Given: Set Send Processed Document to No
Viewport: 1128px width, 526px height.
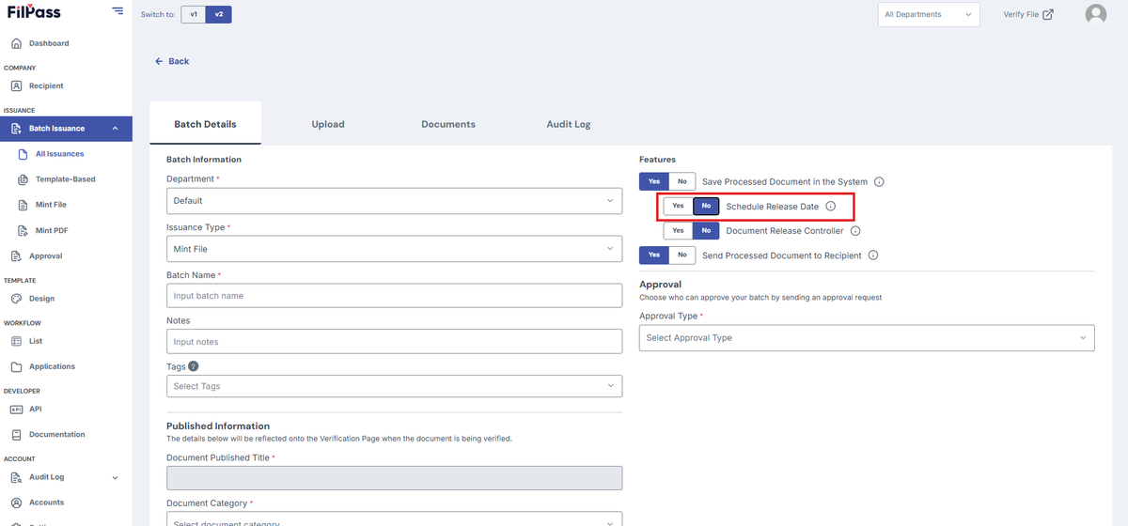Looking at the screenshot, I should [681, 255].
